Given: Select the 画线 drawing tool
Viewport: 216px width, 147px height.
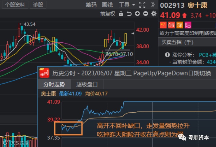Looking at the screenshot, I should [x=107, y=5].
